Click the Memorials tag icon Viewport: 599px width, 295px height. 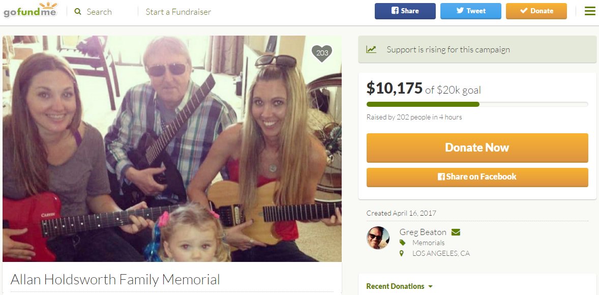[x=402, y=243]
